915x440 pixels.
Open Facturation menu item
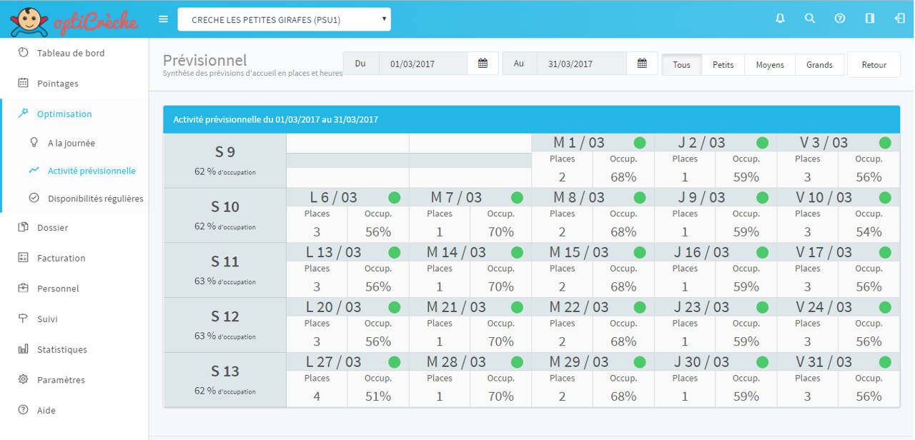(61, 258)
